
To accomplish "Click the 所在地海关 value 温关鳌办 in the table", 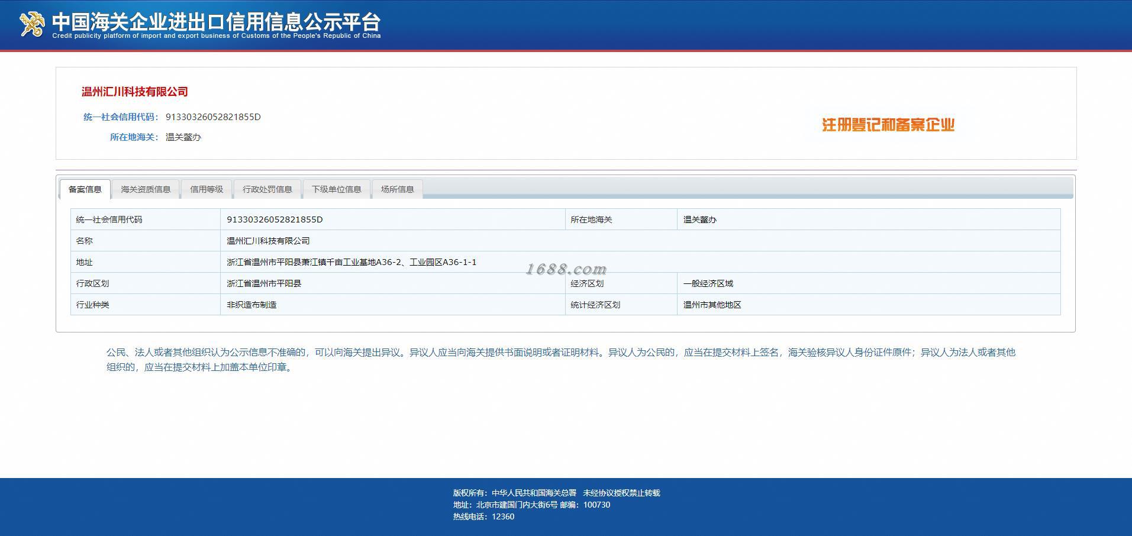I will 700,219.
